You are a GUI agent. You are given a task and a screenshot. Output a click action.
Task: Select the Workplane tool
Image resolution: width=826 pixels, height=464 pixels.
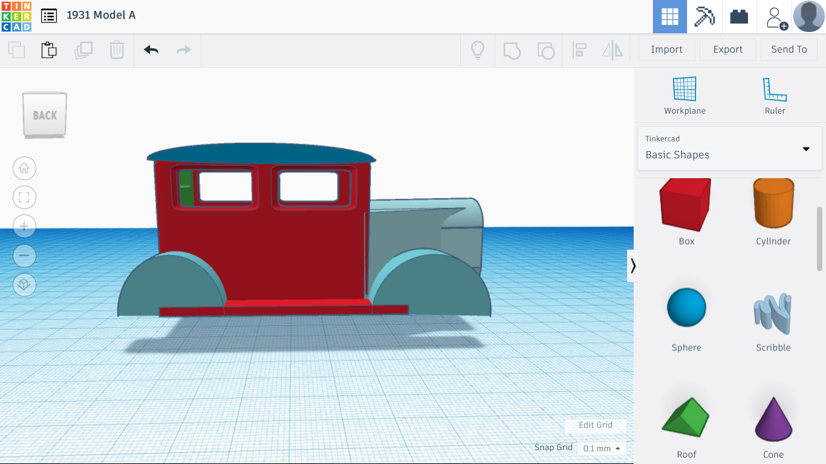click(x=685, y=94)
